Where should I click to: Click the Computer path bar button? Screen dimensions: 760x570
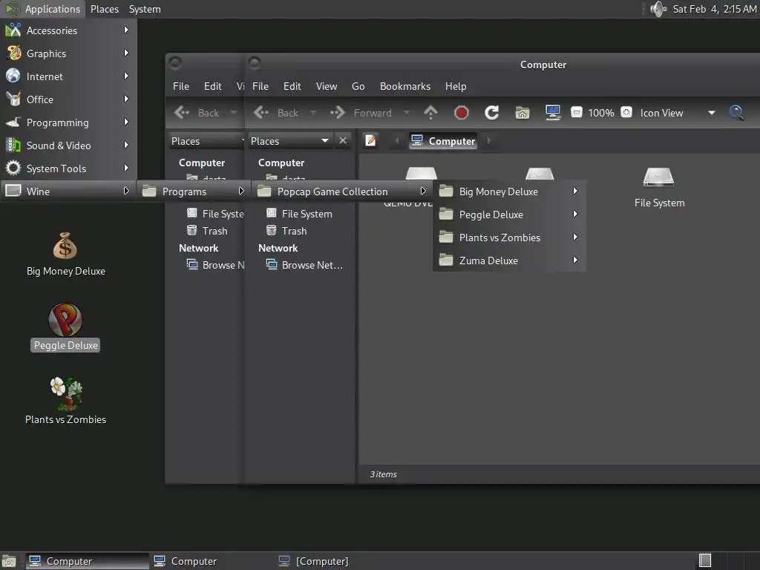[x=443, y=141]
